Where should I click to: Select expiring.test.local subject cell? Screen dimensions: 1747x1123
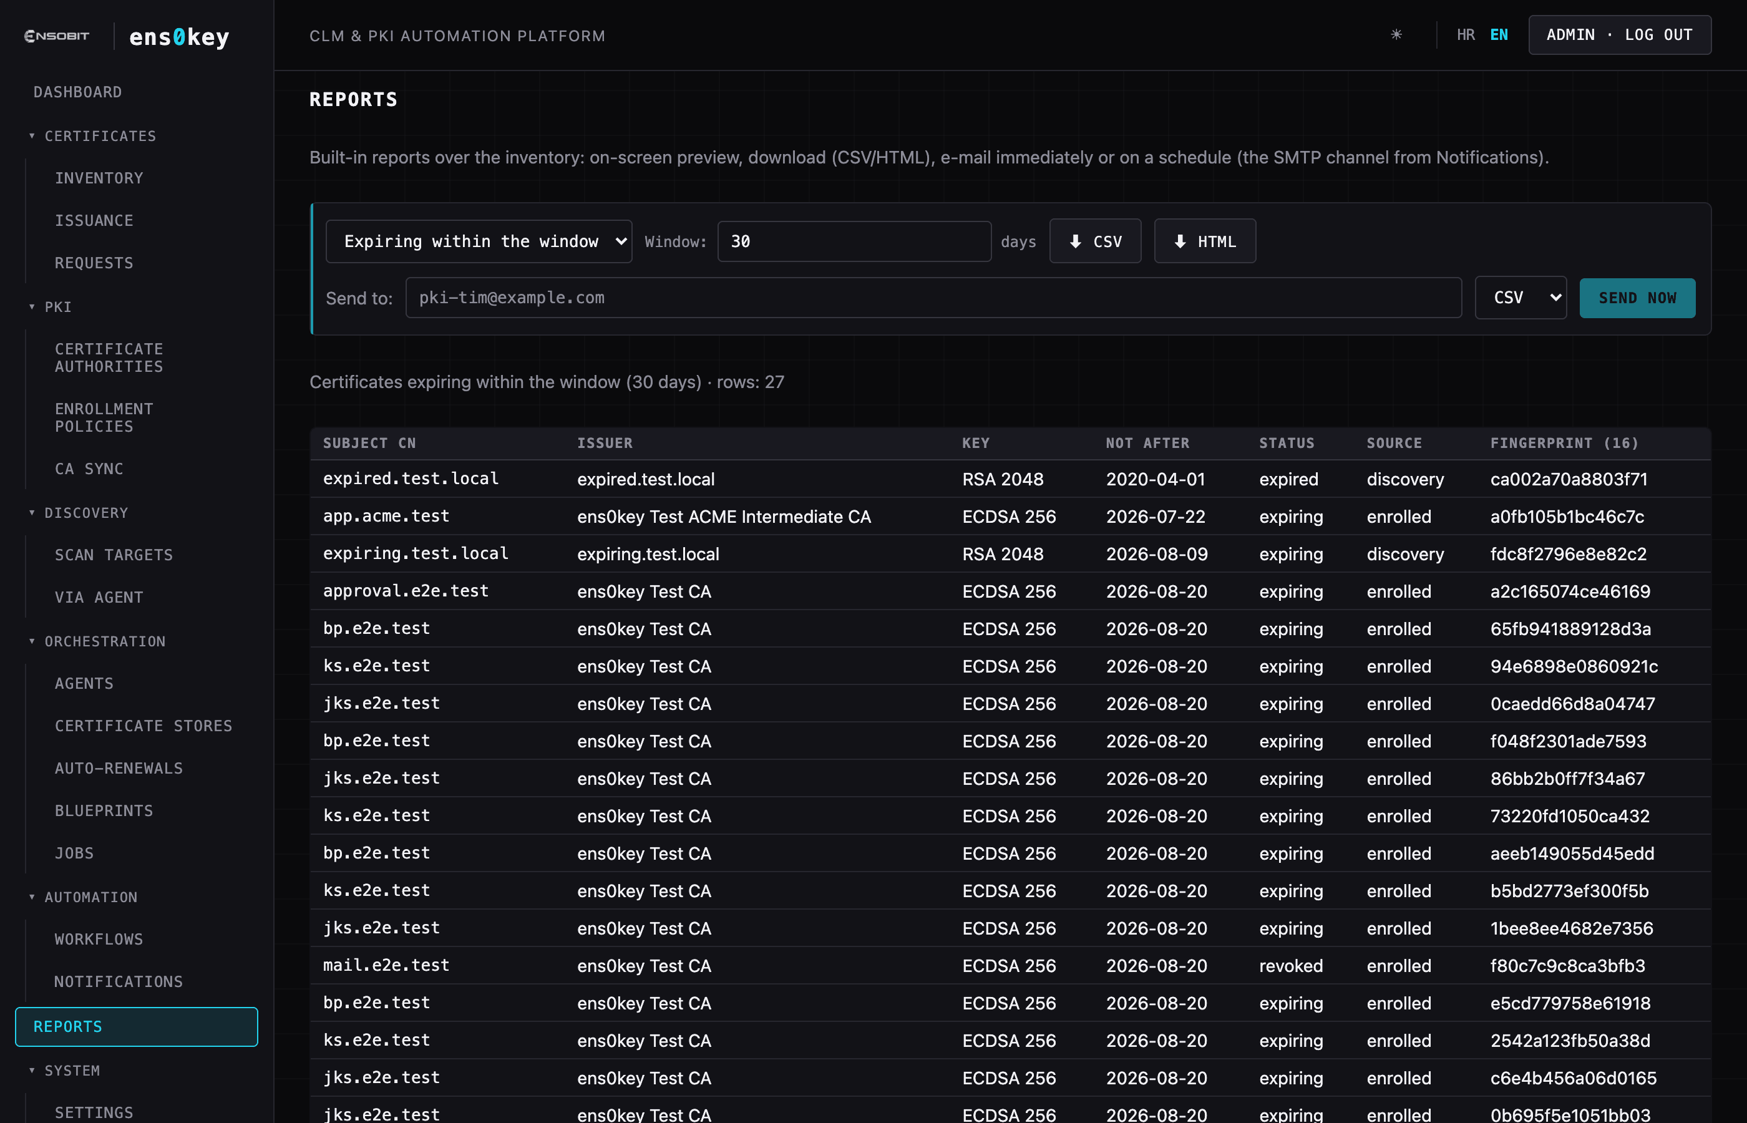click(416, 553)
